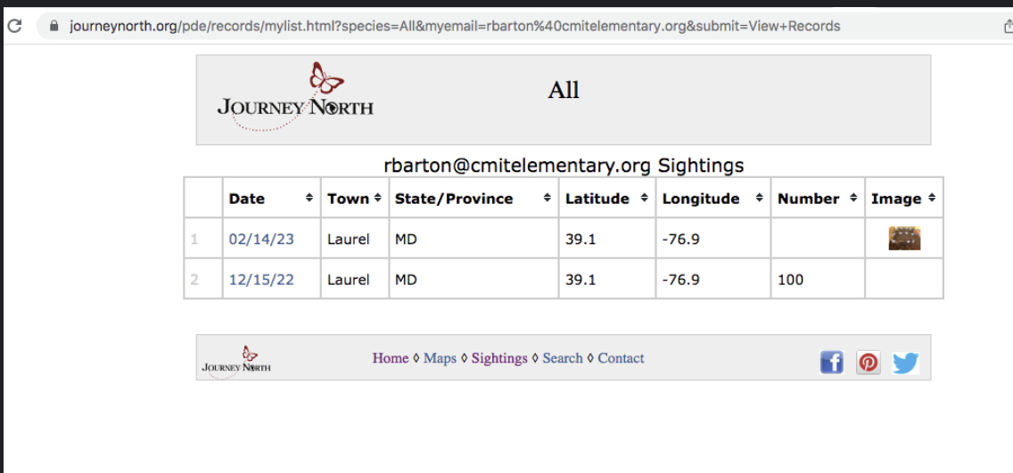Click row number 2 cell
Image resolution: width=1013 pixels, height=473 pixels.
click(x=203, y=279)
